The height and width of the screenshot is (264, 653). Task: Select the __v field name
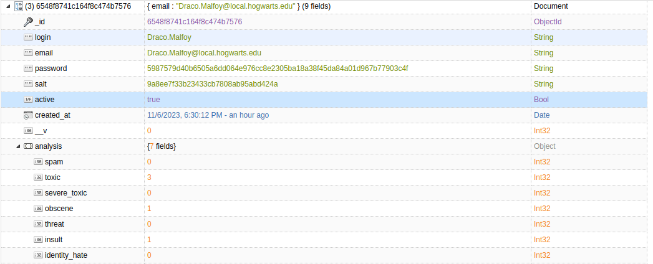(x=41, y=131)
